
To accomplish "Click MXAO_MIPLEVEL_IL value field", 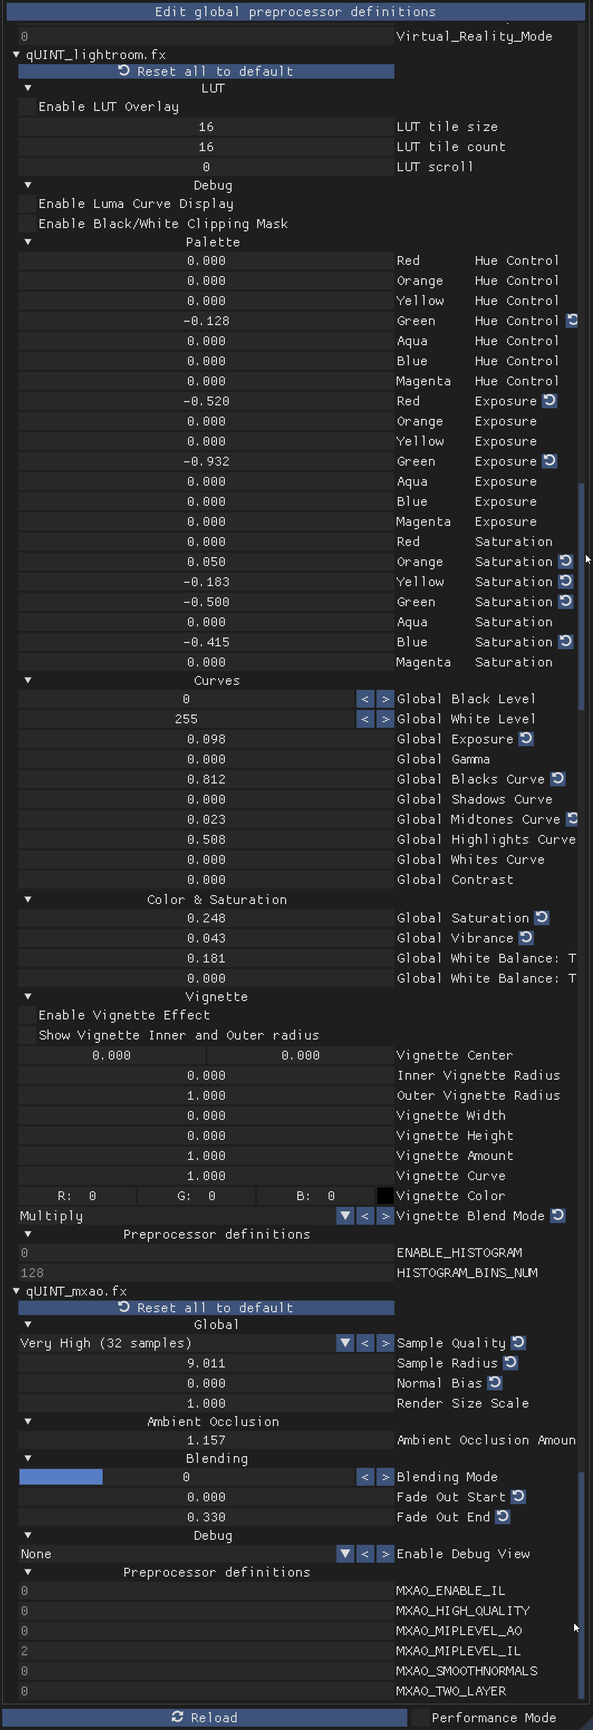I will click(206, 1651).
